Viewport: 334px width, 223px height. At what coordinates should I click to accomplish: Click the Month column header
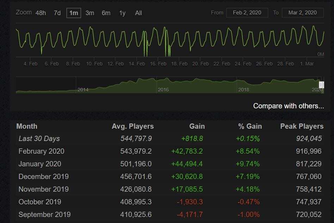(27, 126)
